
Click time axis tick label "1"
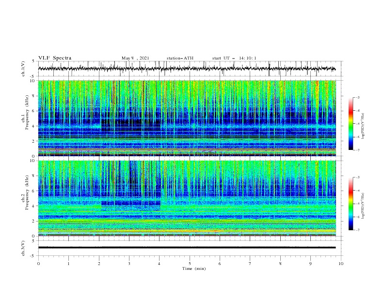pyautogui.click(x=68, y=264)
